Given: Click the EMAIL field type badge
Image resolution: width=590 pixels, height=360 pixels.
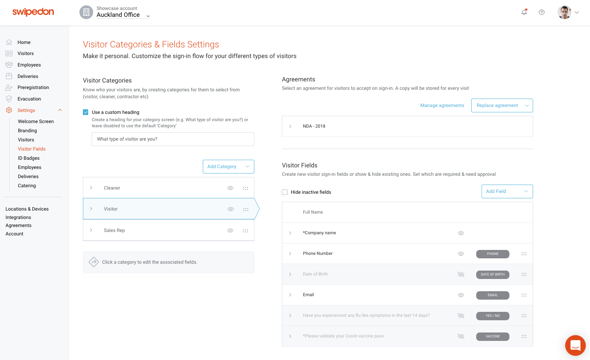Looking at the screenshot, I should 493,295.
